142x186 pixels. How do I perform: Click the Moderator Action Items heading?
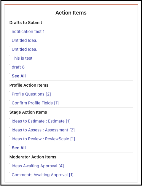tap(33, 157)
